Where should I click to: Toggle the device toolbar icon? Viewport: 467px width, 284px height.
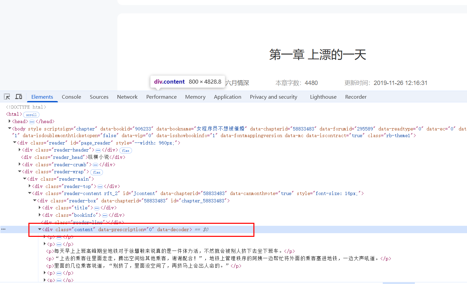(x=19, y=97)
